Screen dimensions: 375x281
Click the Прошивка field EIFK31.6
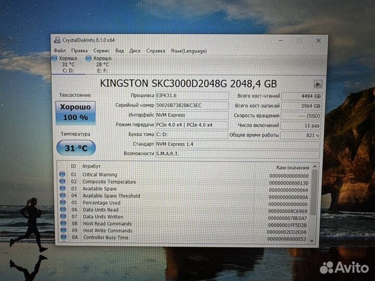[192, 96]
